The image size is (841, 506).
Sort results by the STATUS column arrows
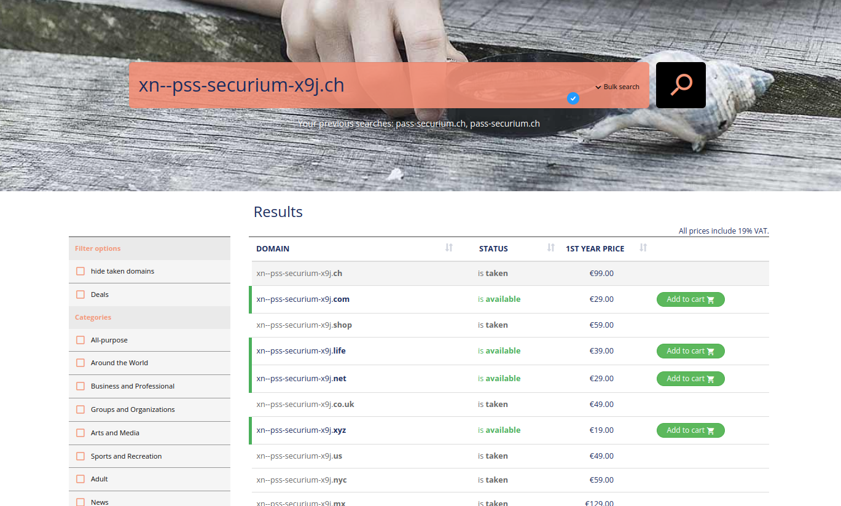(551, 248)
